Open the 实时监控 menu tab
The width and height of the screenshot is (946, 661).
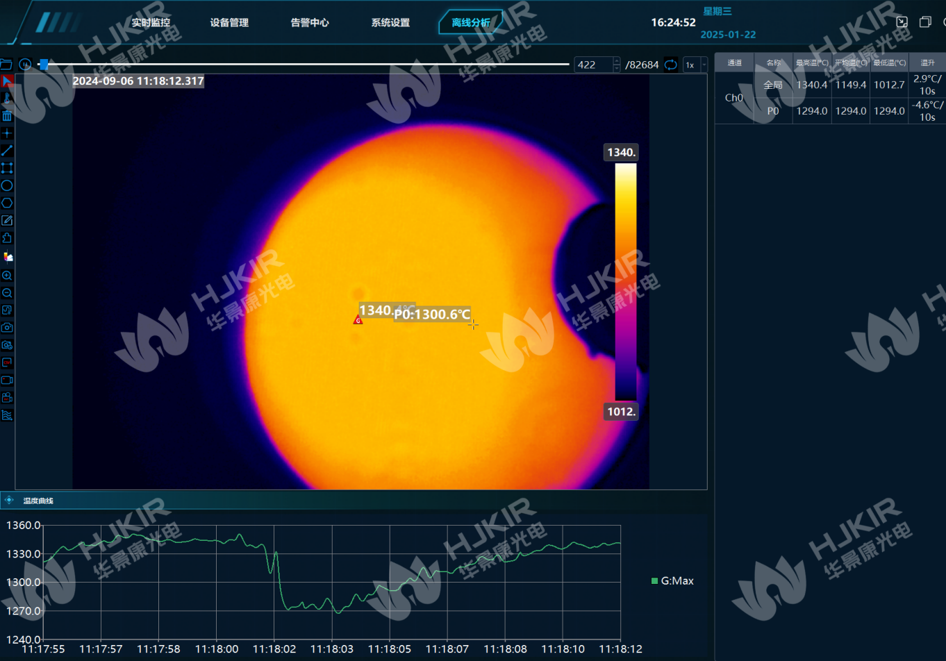point(151,23)
